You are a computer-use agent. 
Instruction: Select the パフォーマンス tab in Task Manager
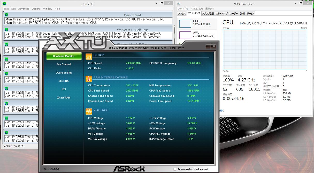coord(194,13)
